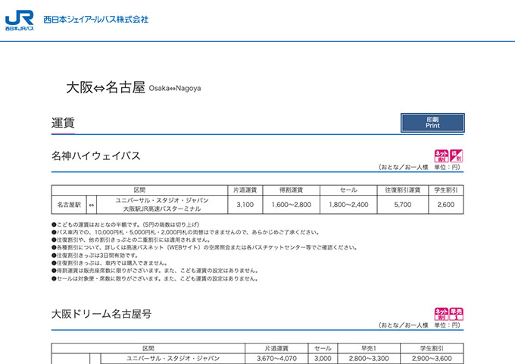
Task: Select the Osaka⇔Nagoya subtitle text
Action: 175,88
